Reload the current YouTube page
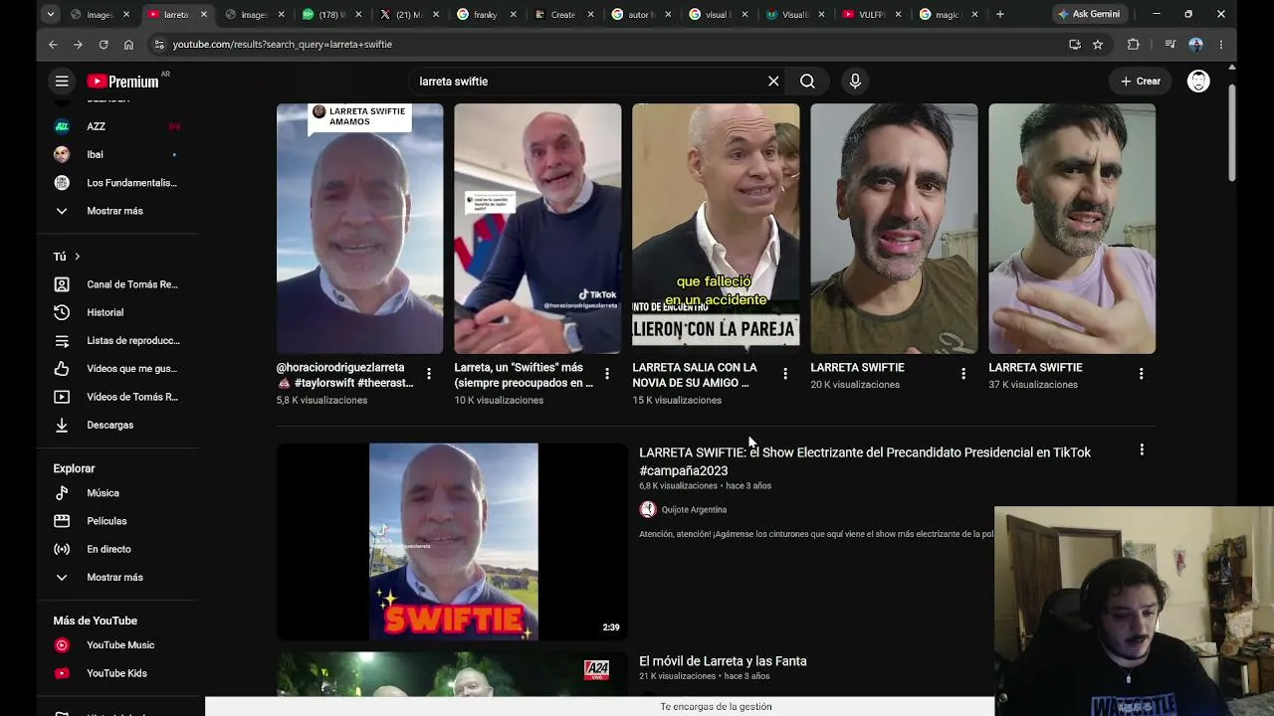Image resolution: width=1274 pixels, height=716 pixels. tap(104, 44)
